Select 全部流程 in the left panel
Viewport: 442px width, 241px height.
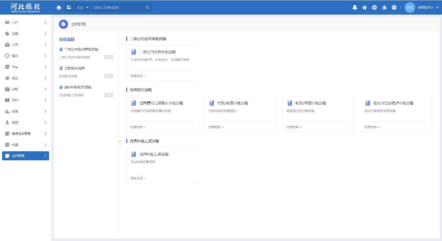pyautogui.click(x=67, y=40)
